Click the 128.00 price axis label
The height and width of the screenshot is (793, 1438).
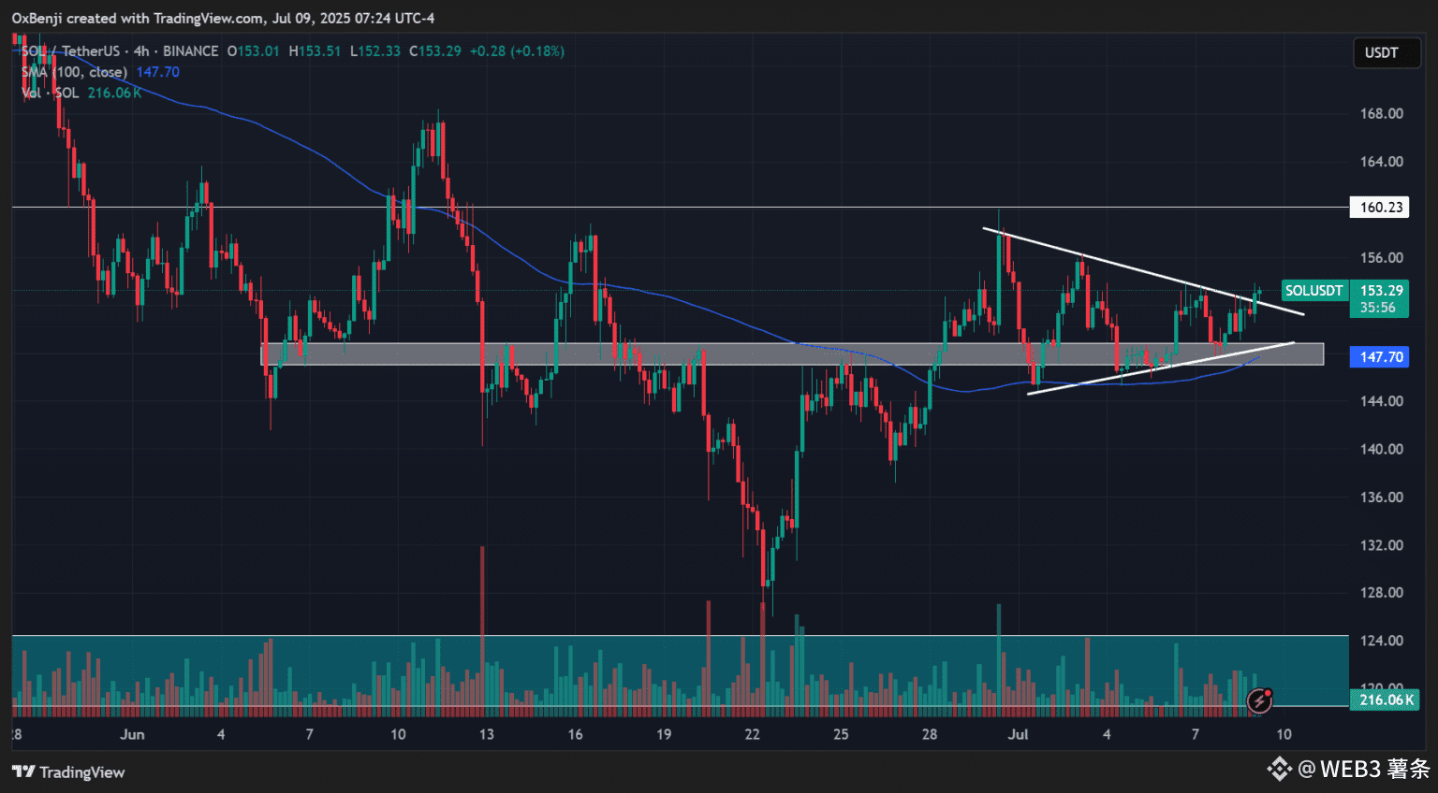click(1381, 593)
